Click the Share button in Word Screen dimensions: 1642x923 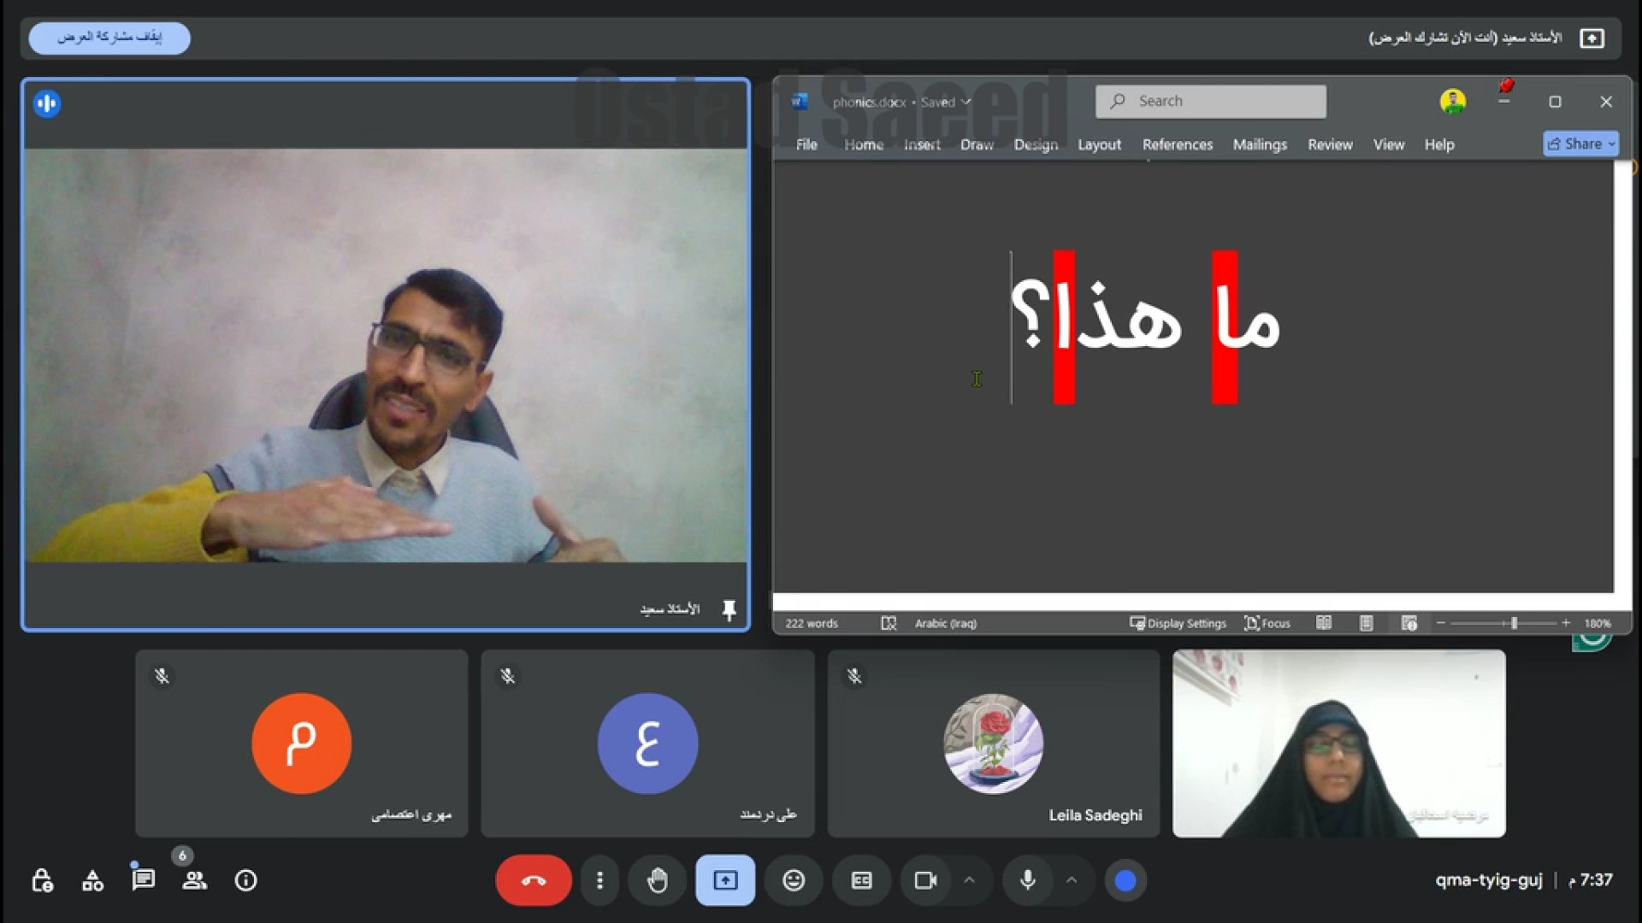[x=1580, y=144]
